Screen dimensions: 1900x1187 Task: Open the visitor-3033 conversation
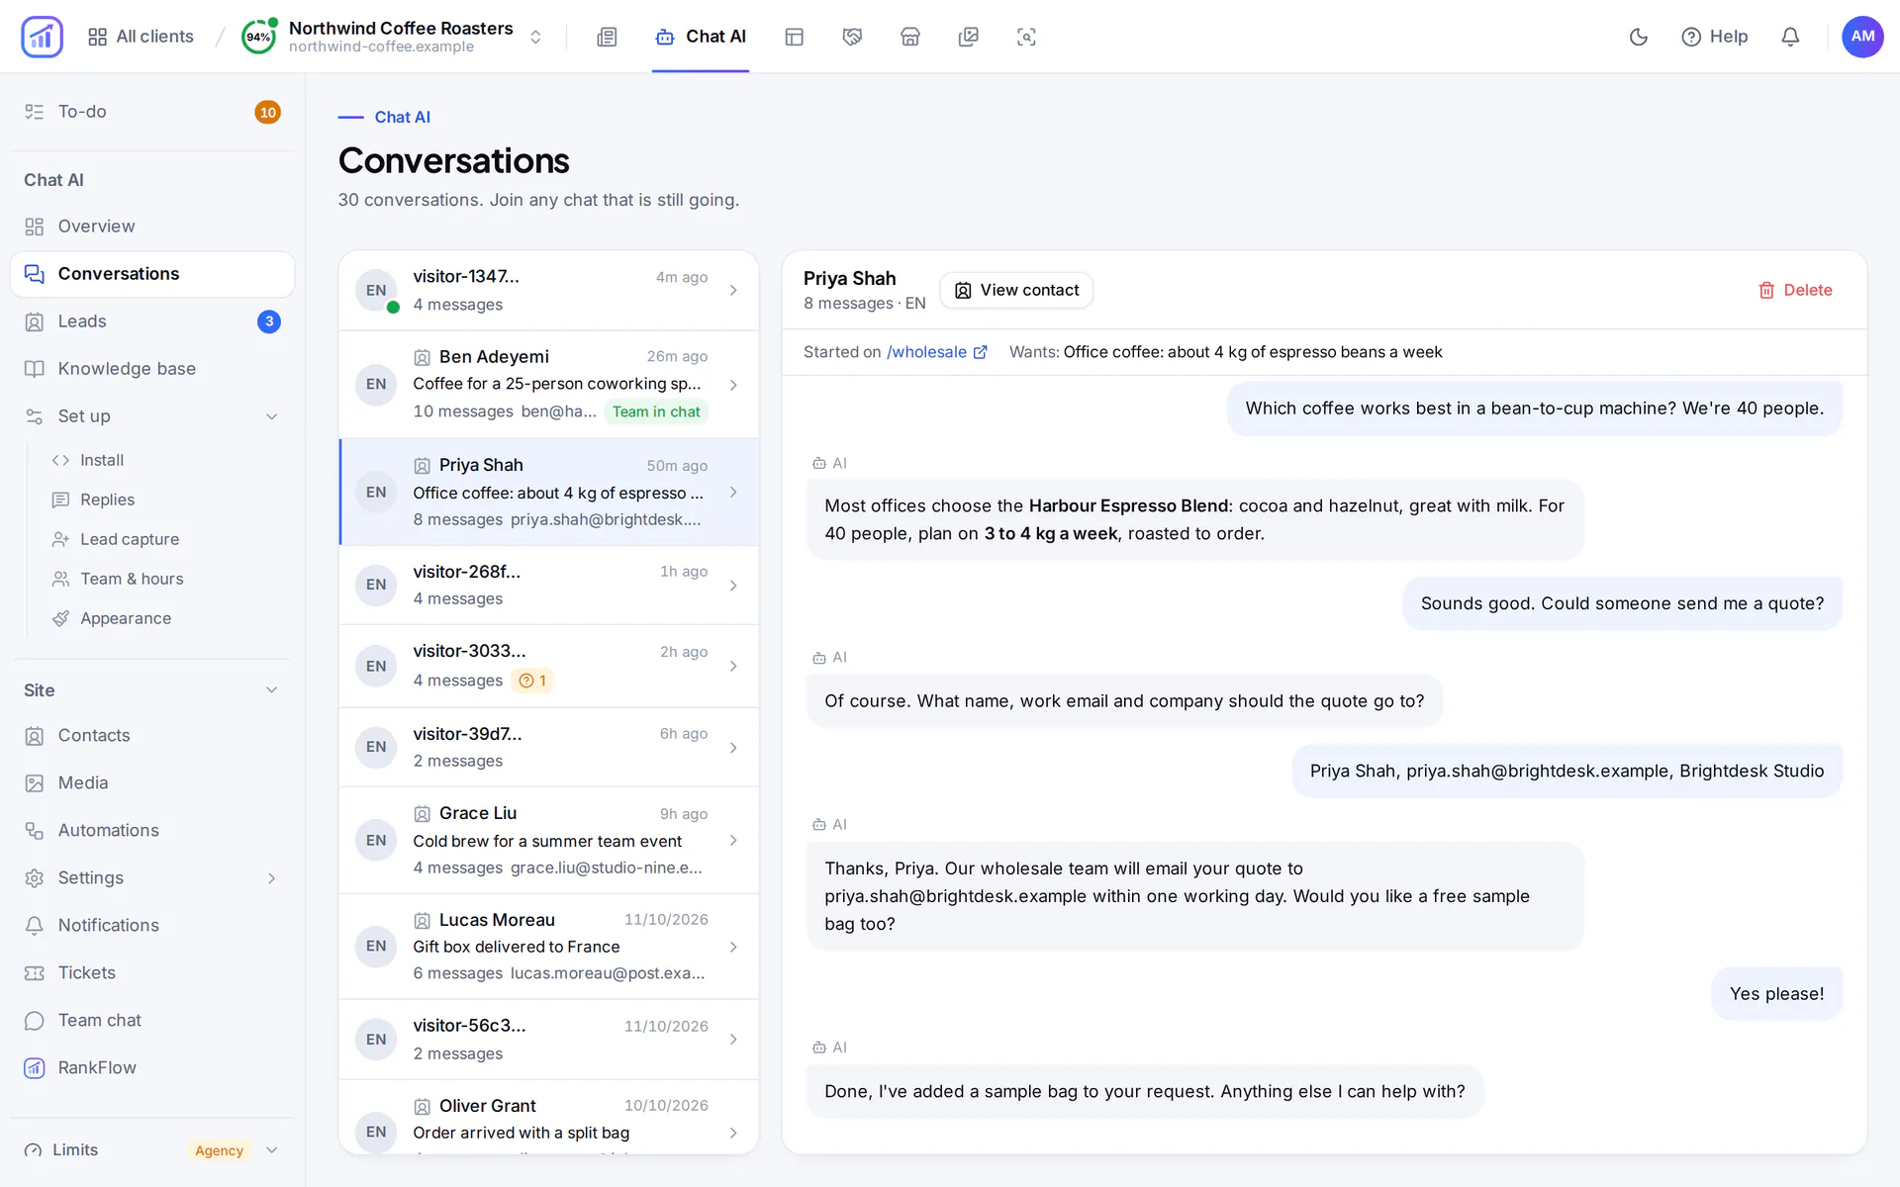(548, 666)
